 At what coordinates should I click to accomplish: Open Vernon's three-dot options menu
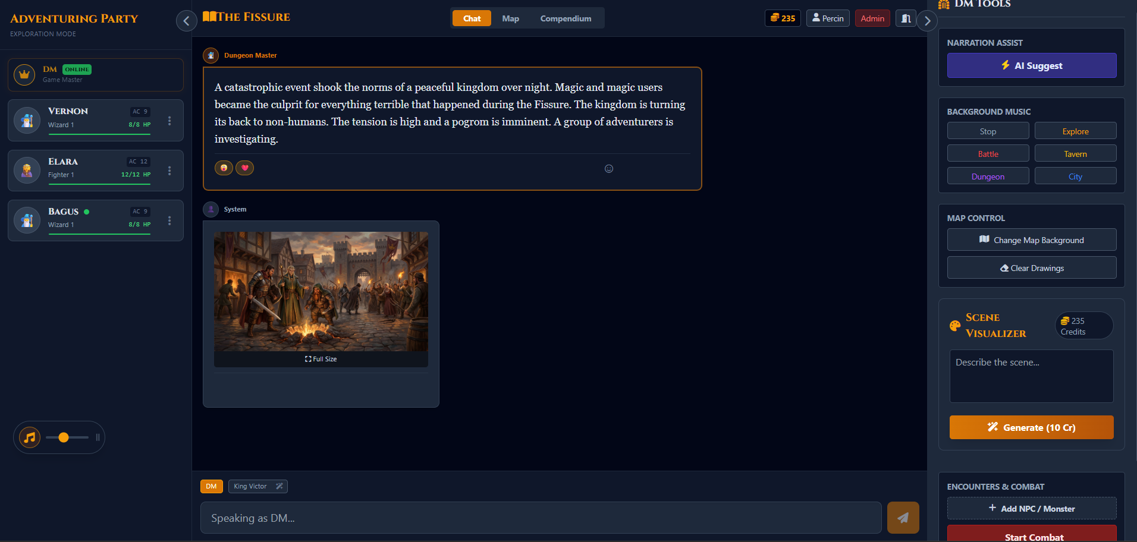169,120
